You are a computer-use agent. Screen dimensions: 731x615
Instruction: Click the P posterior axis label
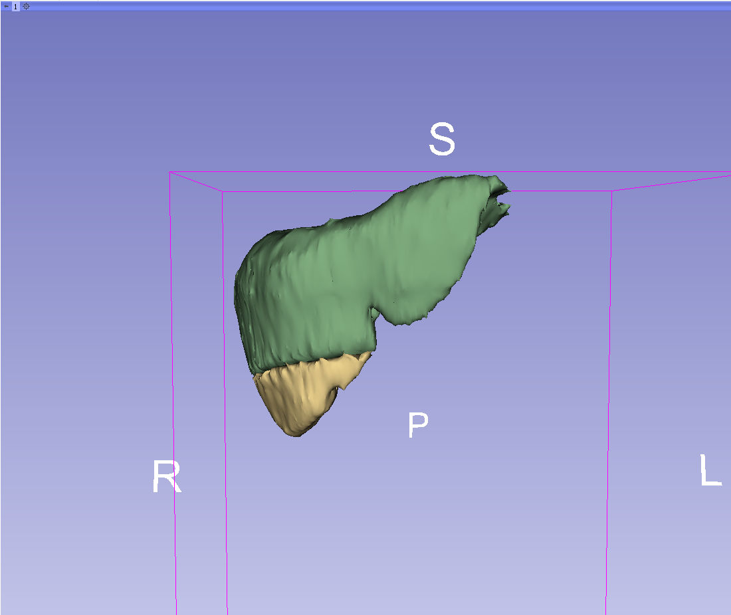pyautogui.click(x=418, y=426)
